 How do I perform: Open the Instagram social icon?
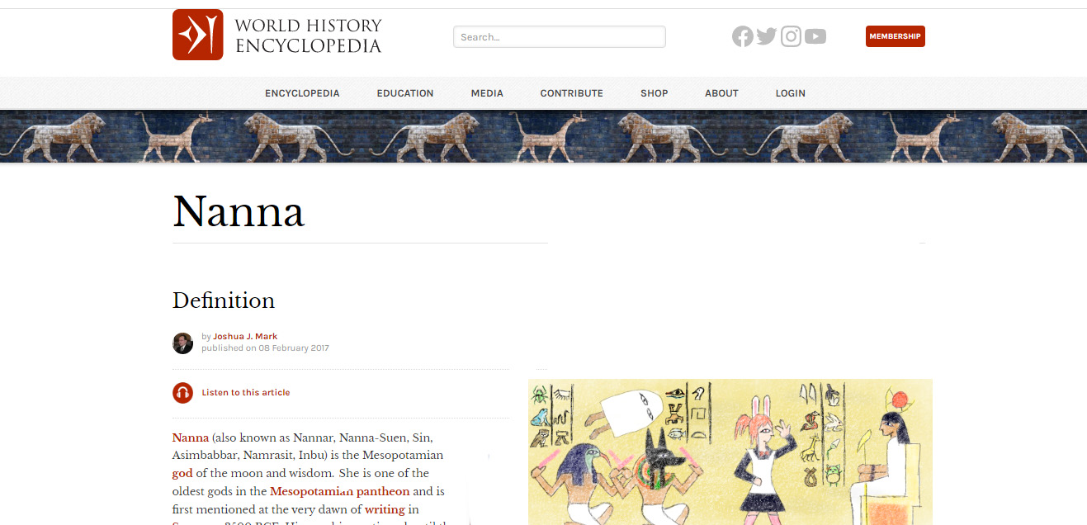pos(791,36)
